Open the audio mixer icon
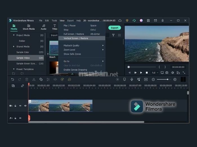The height and width of the screenshot is (147, 197). (139, 79)
